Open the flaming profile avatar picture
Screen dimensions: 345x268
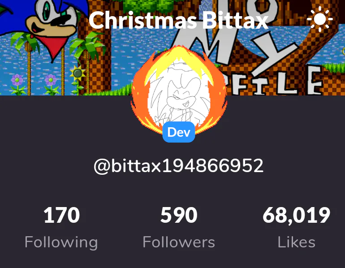coord(179,90)
